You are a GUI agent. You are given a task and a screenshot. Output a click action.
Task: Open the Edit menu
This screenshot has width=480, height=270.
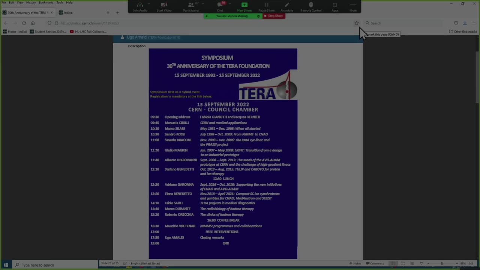click(12, 3)
